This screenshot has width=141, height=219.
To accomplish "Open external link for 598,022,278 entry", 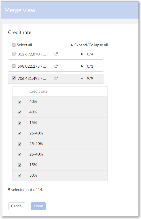I will coord(56,66).
